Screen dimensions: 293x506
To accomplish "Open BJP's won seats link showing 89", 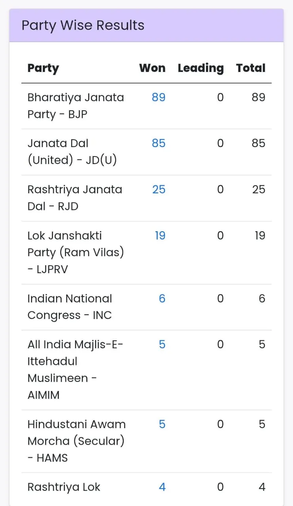I will coord(159,97).
